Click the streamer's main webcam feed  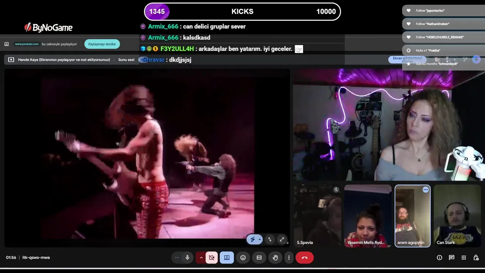pos(389,125)
